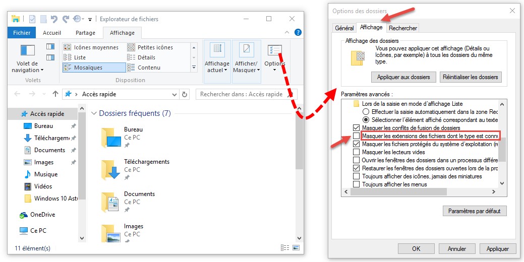Enable Masquer les extensions des fichiers checkbox
The height and width of the screenshot is (262, 524).
pos(357,136)
